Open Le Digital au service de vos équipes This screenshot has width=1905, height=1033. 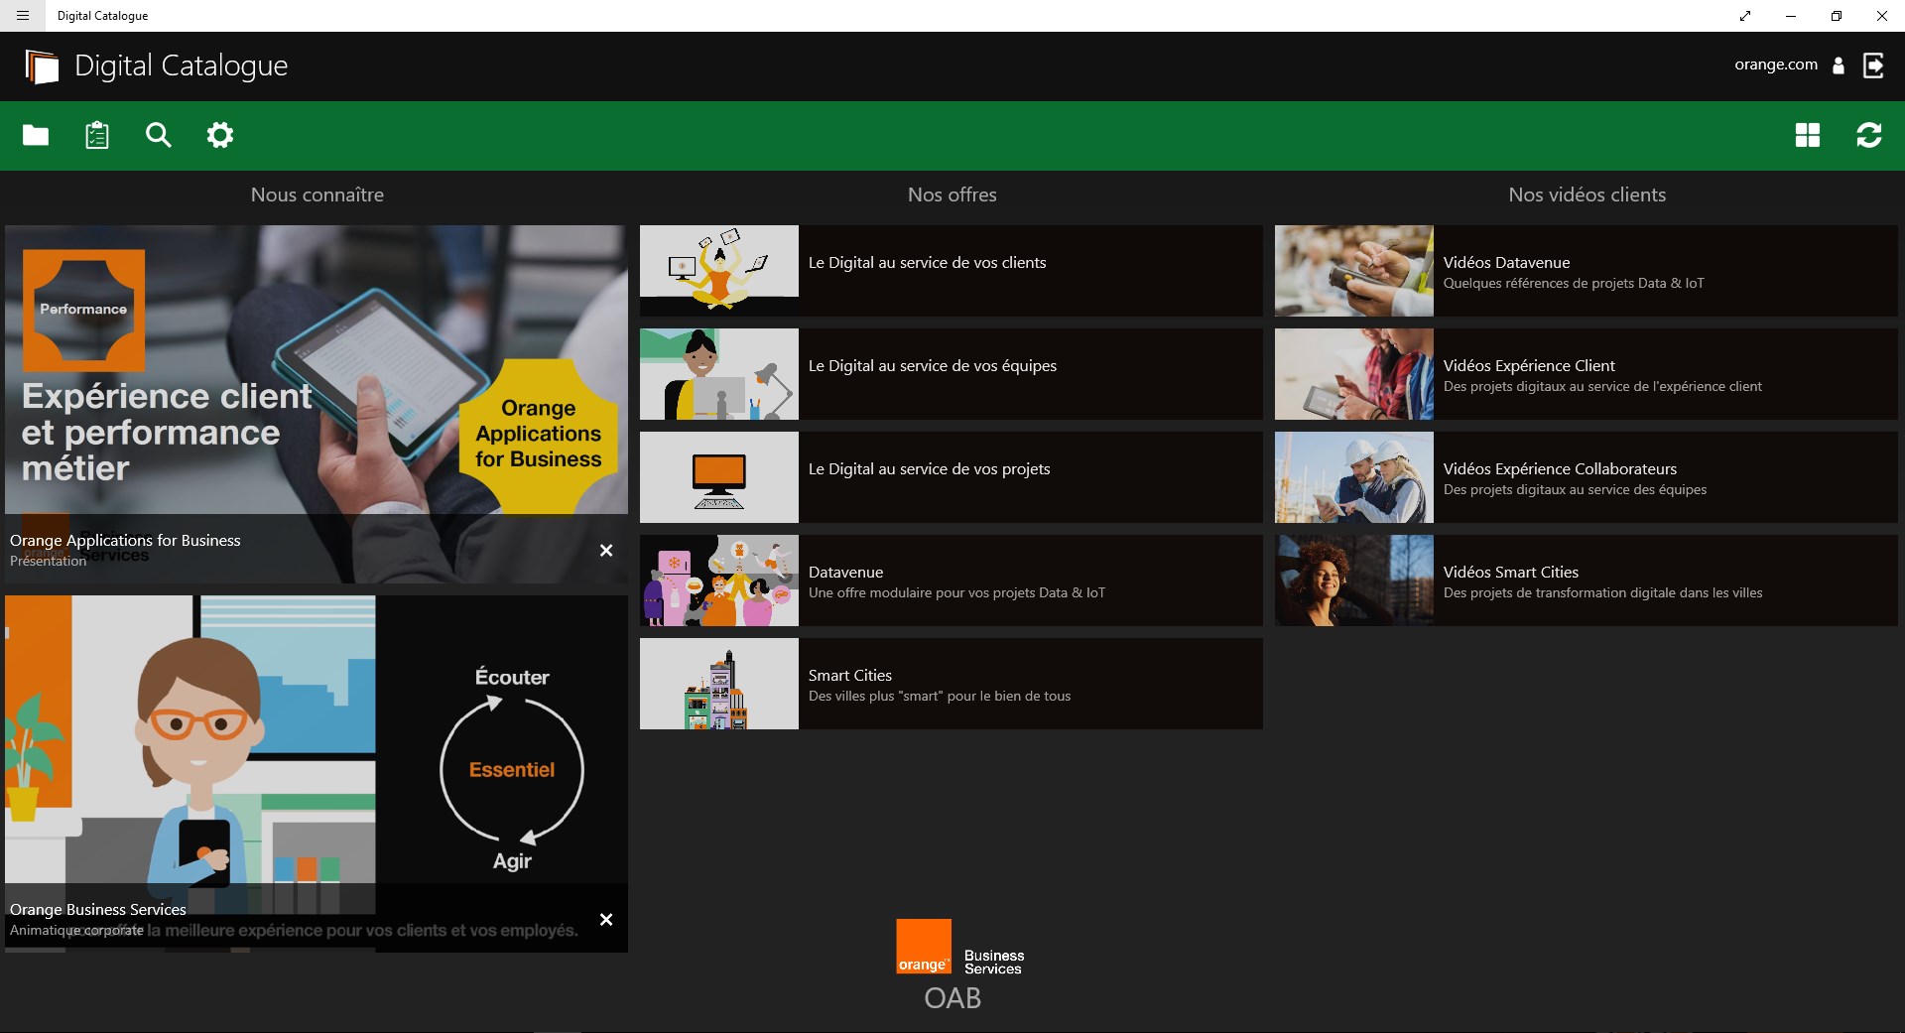(952, 374)
